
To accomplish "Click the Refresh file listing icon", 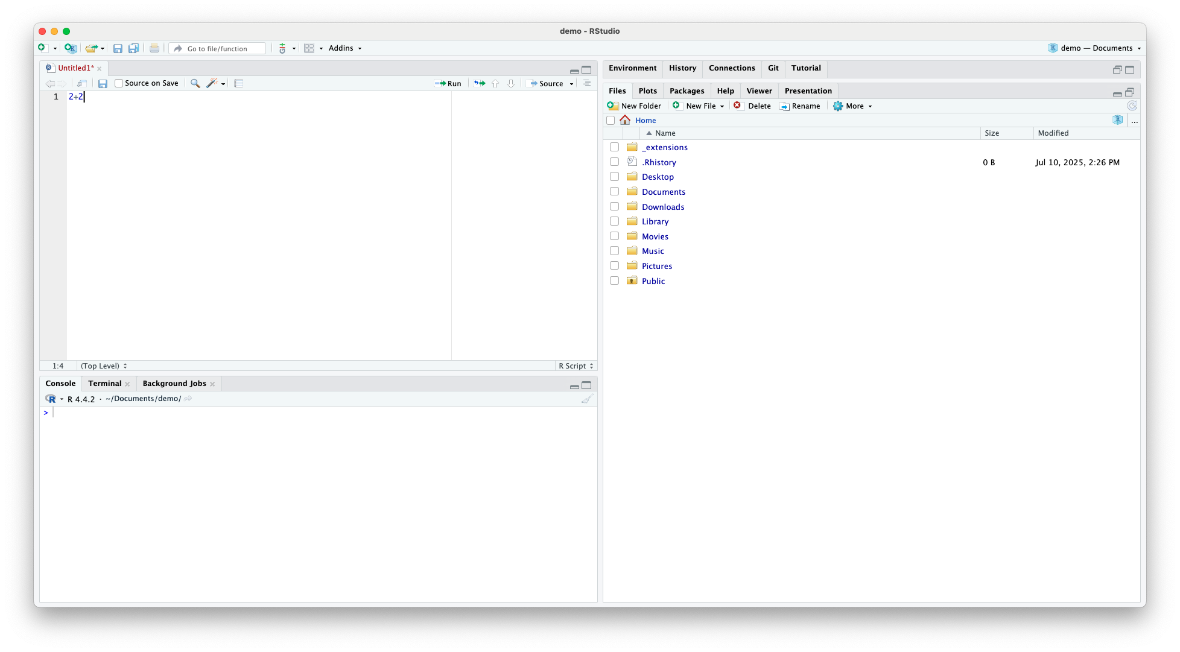I will [1132, 106].
